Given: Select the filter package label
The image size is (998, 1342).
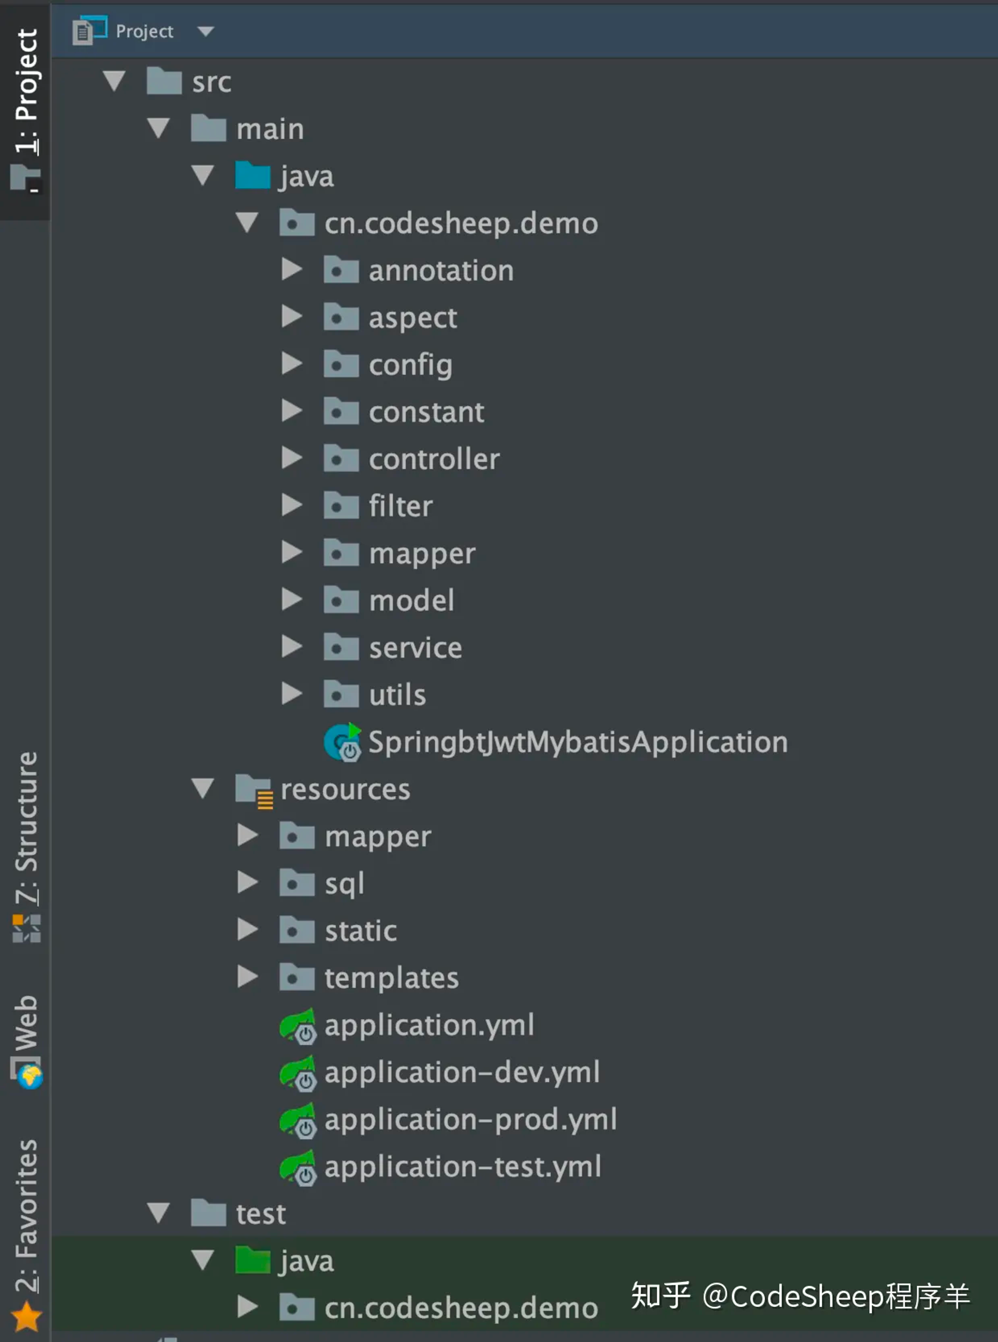Looking at the screenshot, I should point(401,506).
